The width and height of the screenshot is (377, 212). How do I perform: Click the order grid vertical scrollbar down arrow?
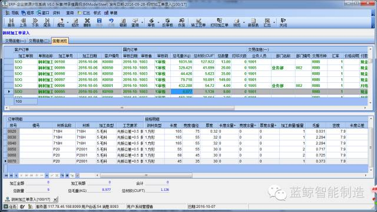[371, 103]
